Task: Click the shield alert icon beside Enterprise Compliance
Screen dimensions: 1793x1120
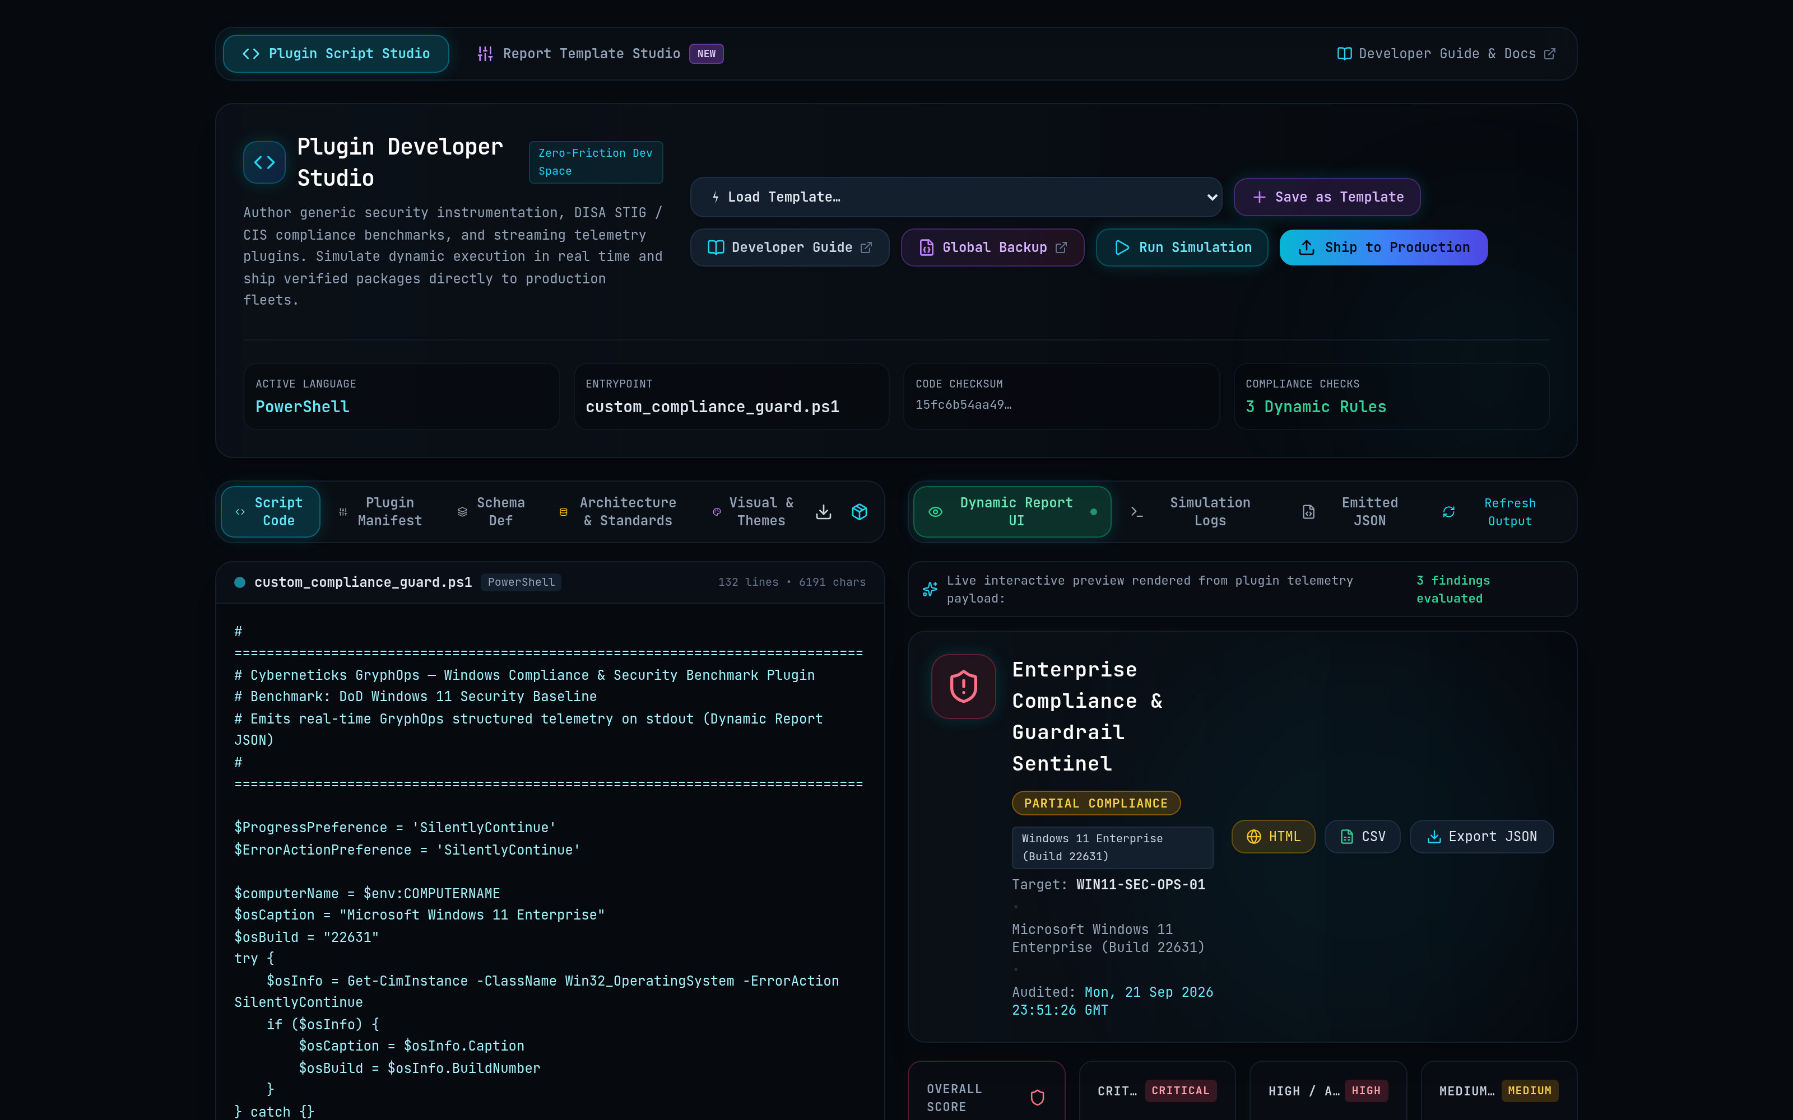Action: (963, 687)
